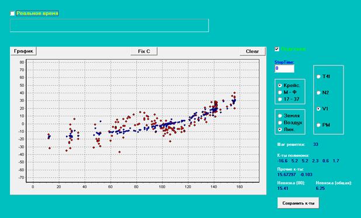This screenshot has height=218, width=361.
Task: Toggle the green-labeled checkbox above StopTime
Action: [x=277, y=49]
